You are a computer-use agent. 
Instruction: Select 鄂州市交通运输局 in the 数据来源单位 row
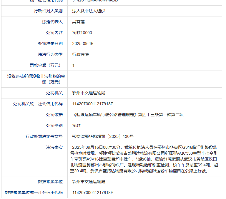point(89,182)
